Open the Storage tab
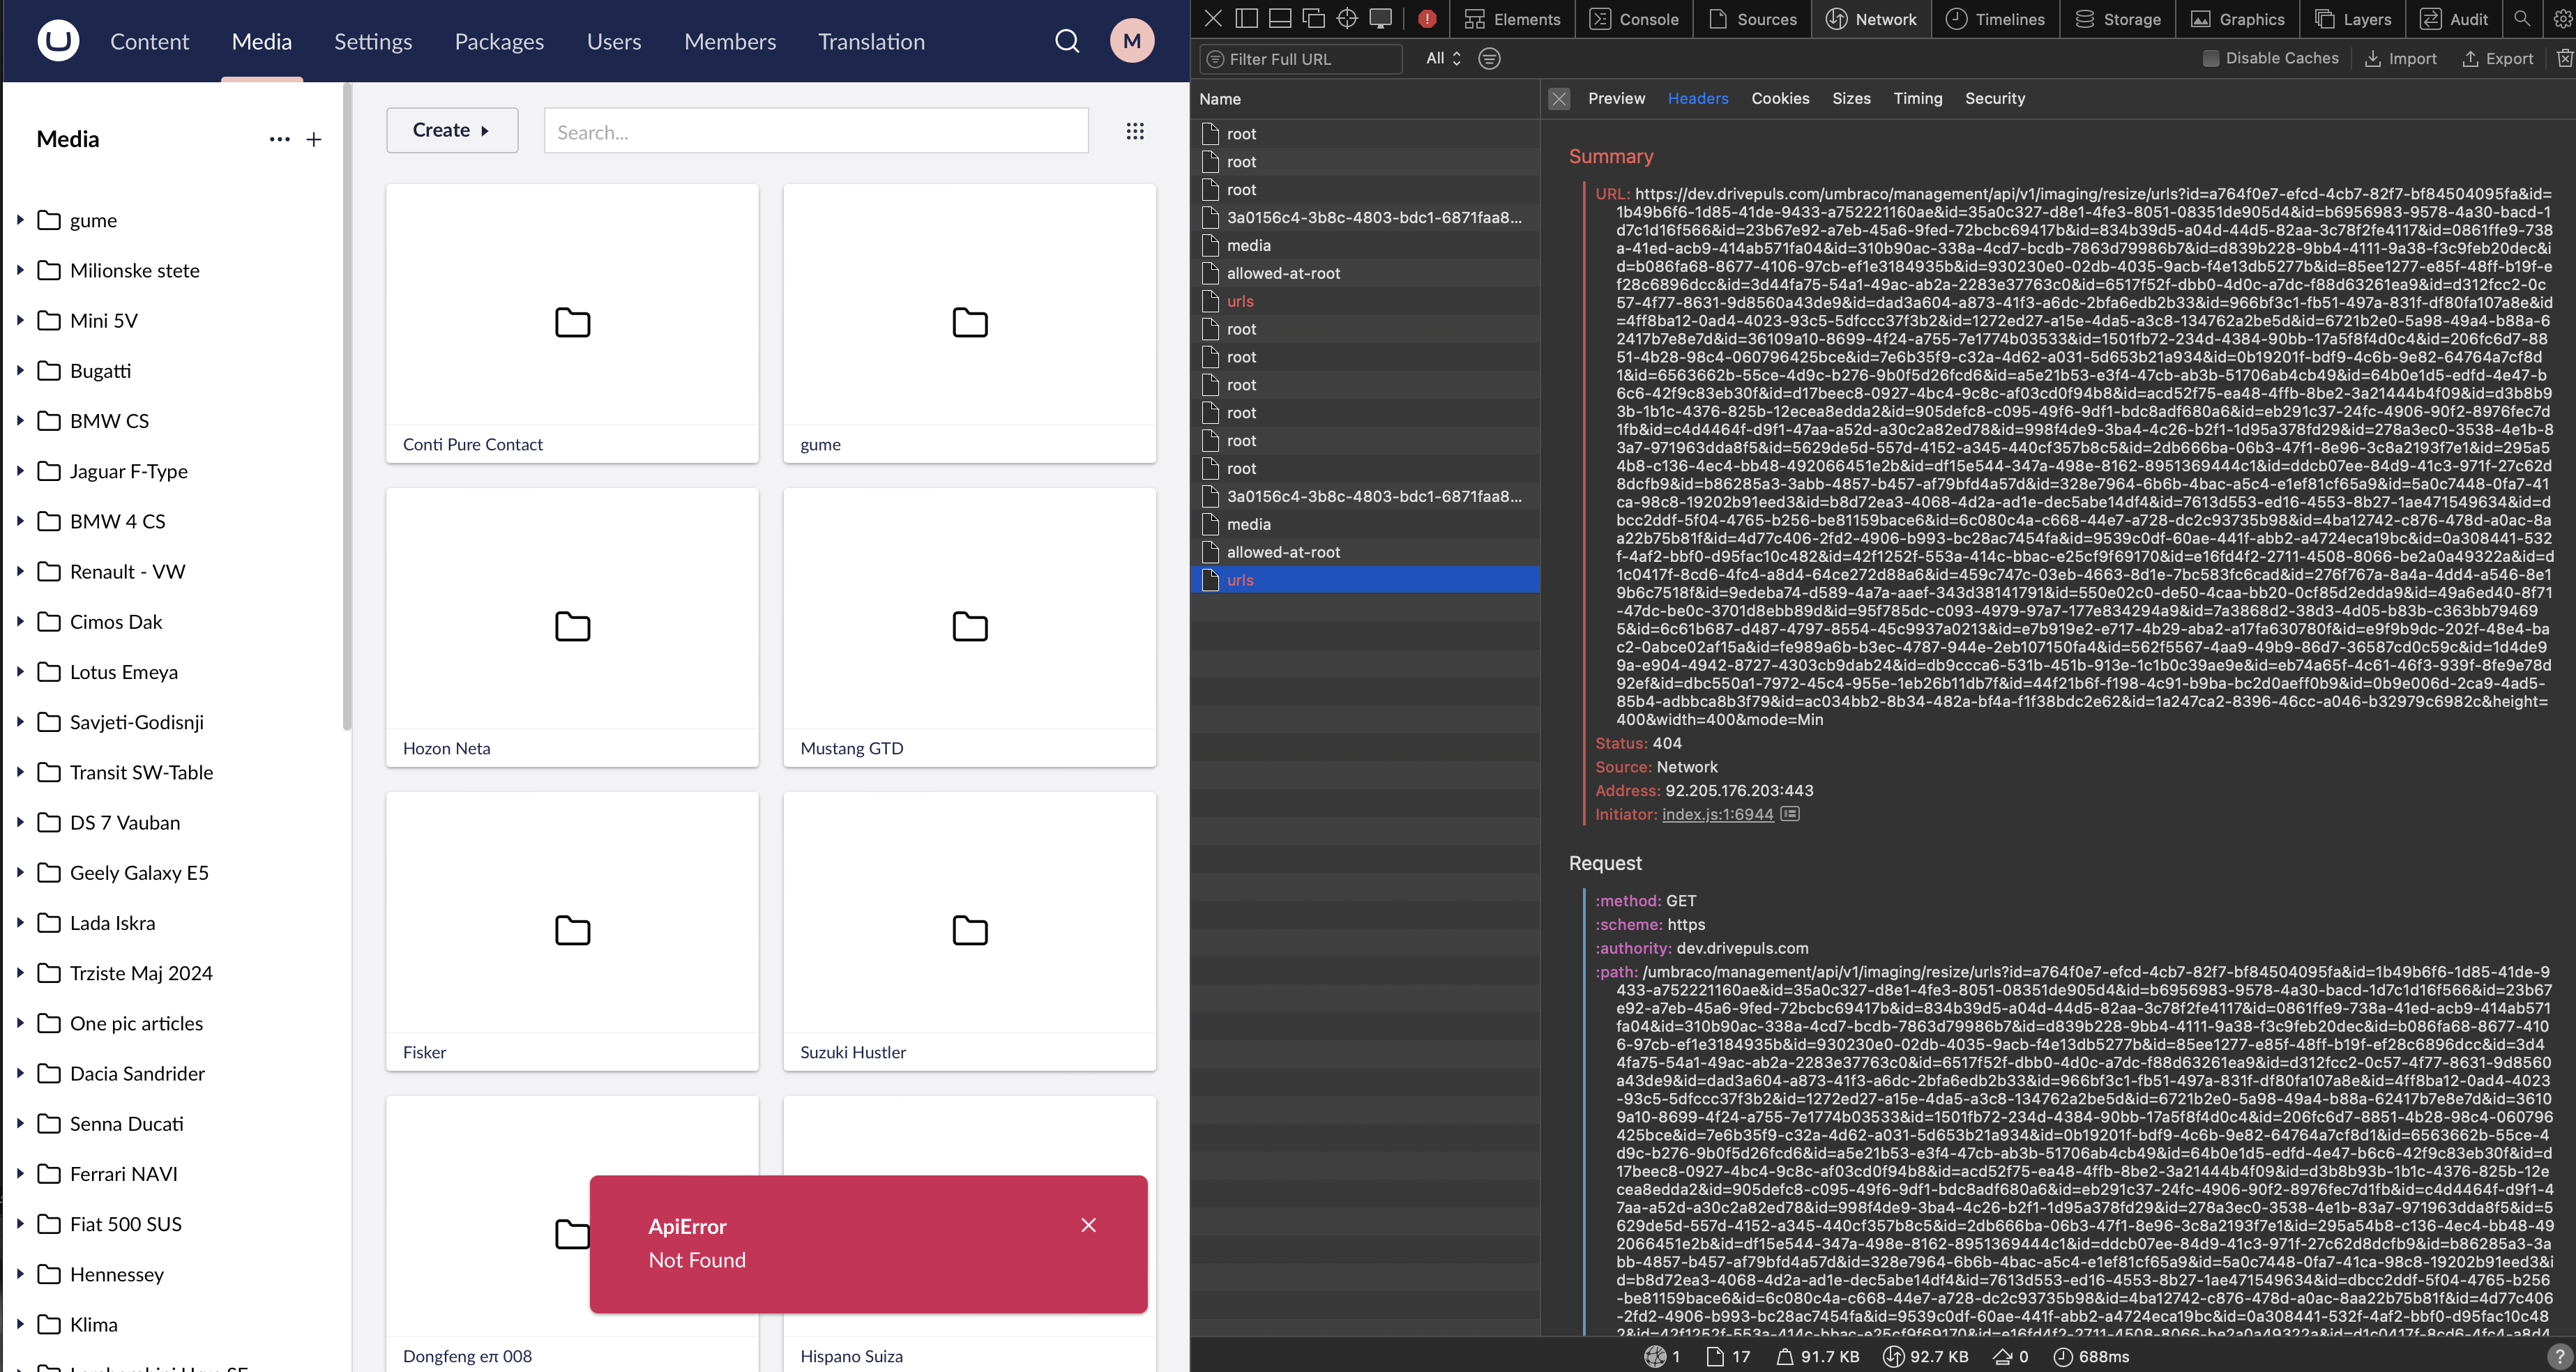The height and width of the screenshot is (1372, 2576). (2118, 18)
